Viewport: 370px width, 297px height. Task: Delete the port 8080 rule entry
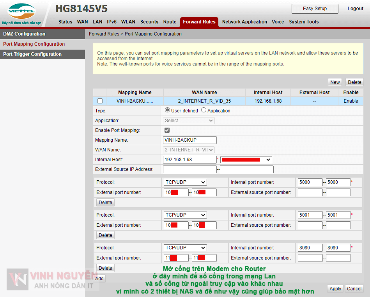click(105, 268)
